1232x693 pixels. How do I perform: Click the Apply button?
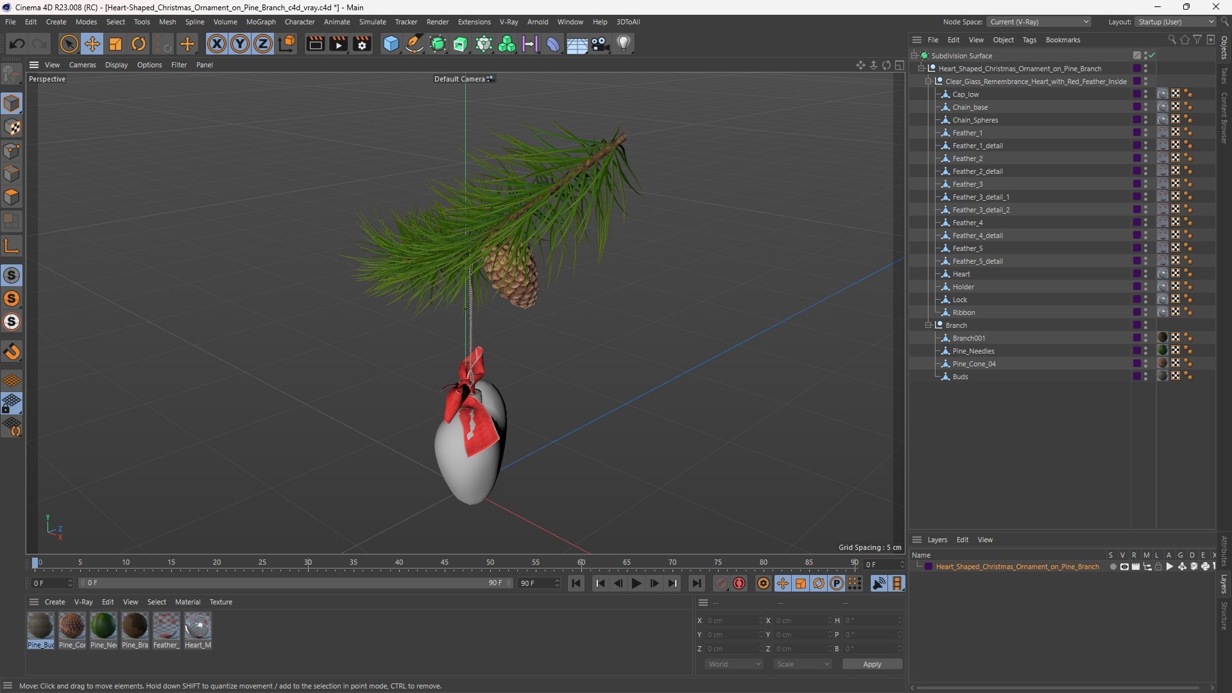[x=872, y=664]
